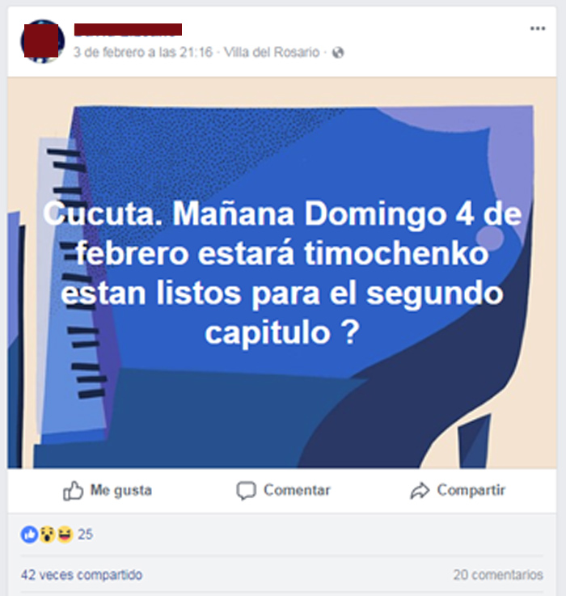This screenshot has width=566, height=596.
Task: Click the public globe privacy icon
Action: pyautogui.click(x=338, y=53)
